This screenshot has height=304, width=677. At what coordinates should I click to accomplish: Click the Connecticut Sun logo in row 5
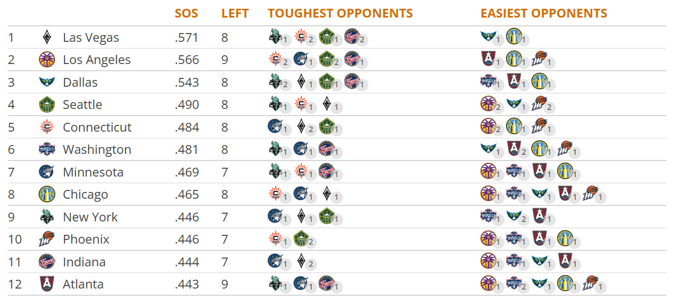tap(47, 127)
